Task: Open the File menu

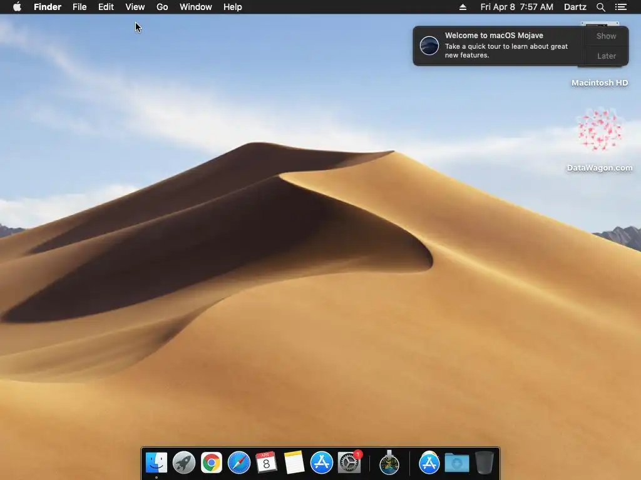Action: tap(79, 7)
